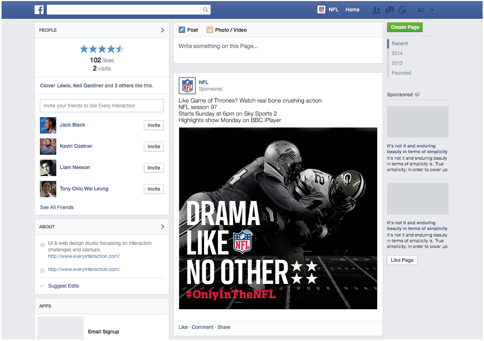Open Liam Neeson's profile photo
Screen dimensions: 484x341
[x=48, y=168]
